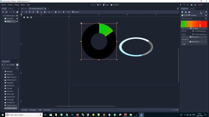The height and width of the screenshot is (117, 209).
Task: Click the list-select tool in canvas toolbar
Action: pos(38,12)
